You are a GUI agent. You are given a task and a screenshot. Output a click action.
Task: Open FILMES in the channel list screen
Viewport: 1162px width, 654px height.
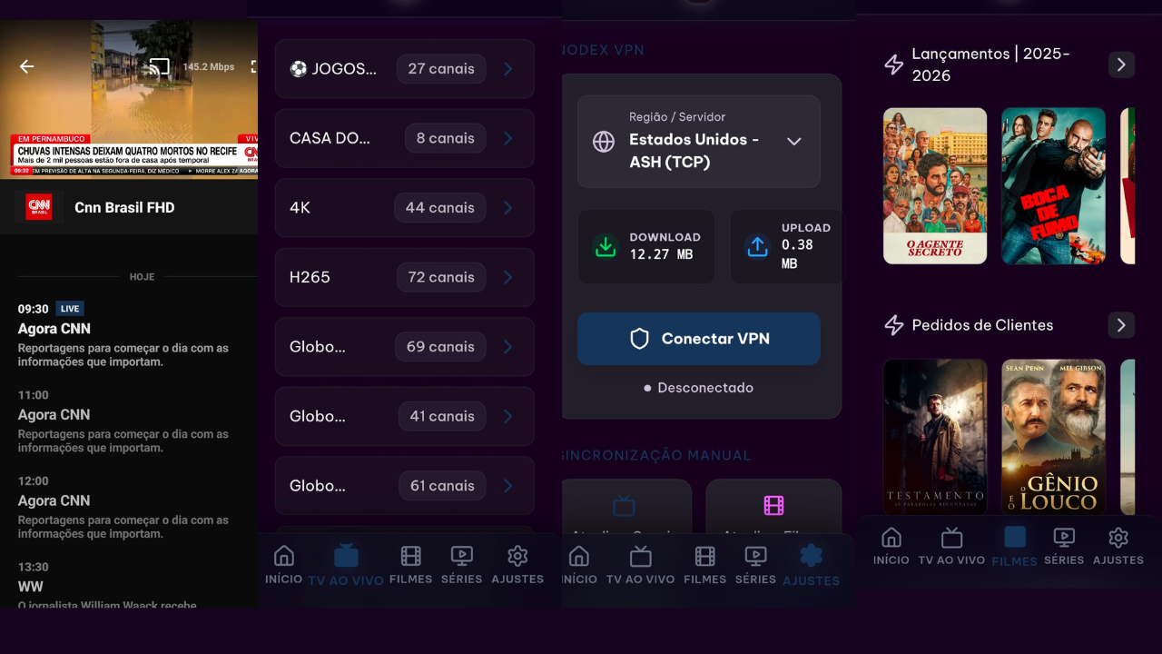coord(410,564)
